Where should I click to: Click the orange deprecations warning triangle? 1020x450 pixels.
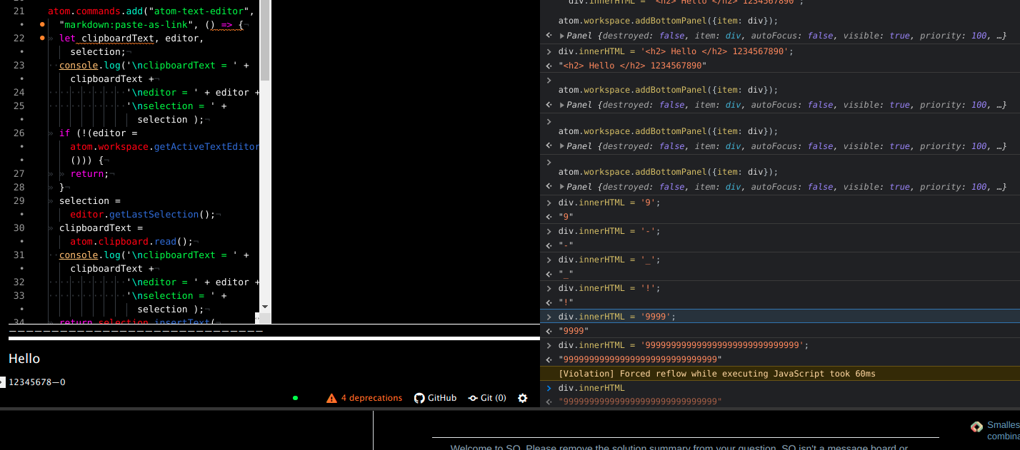[332, 398]
